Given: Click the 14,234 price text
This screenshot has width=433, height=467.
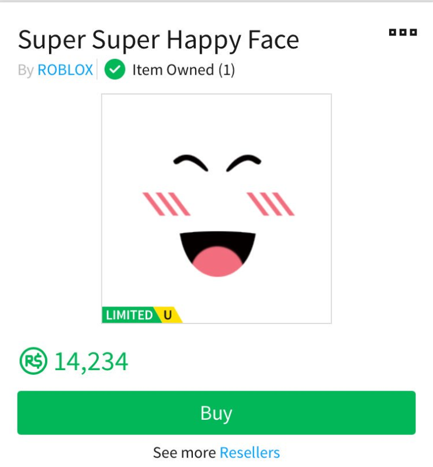Looking at the screenshot, I should click(x=91, y=362).
